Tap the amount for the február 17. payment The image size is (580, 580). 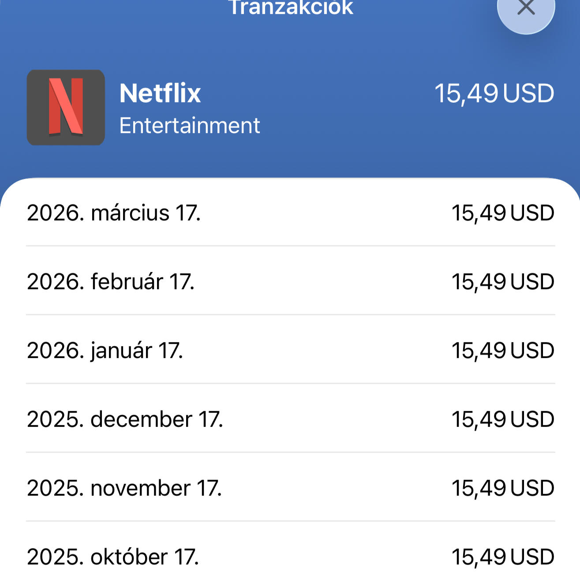pos(503,282)
